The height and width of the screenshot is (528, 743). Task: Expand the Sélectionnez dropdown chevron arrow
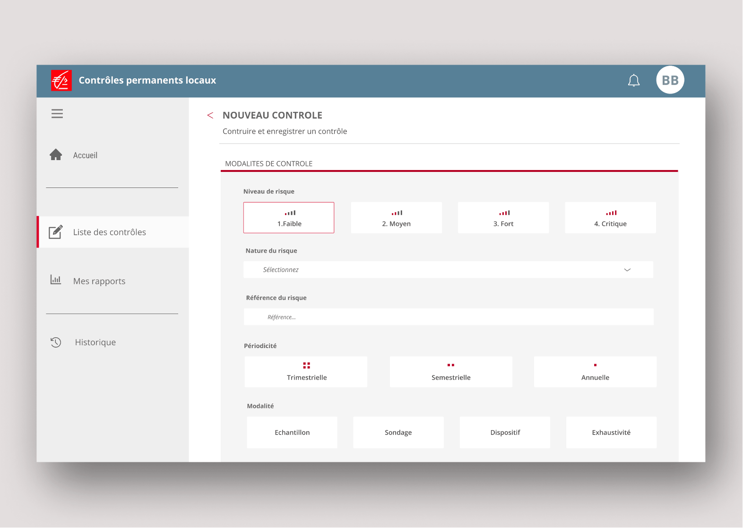627,270
